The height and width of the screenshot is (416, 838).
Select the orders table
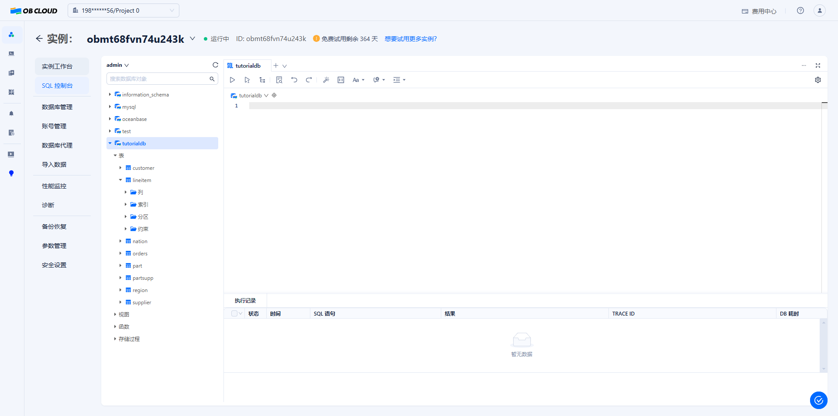[140, 254]
